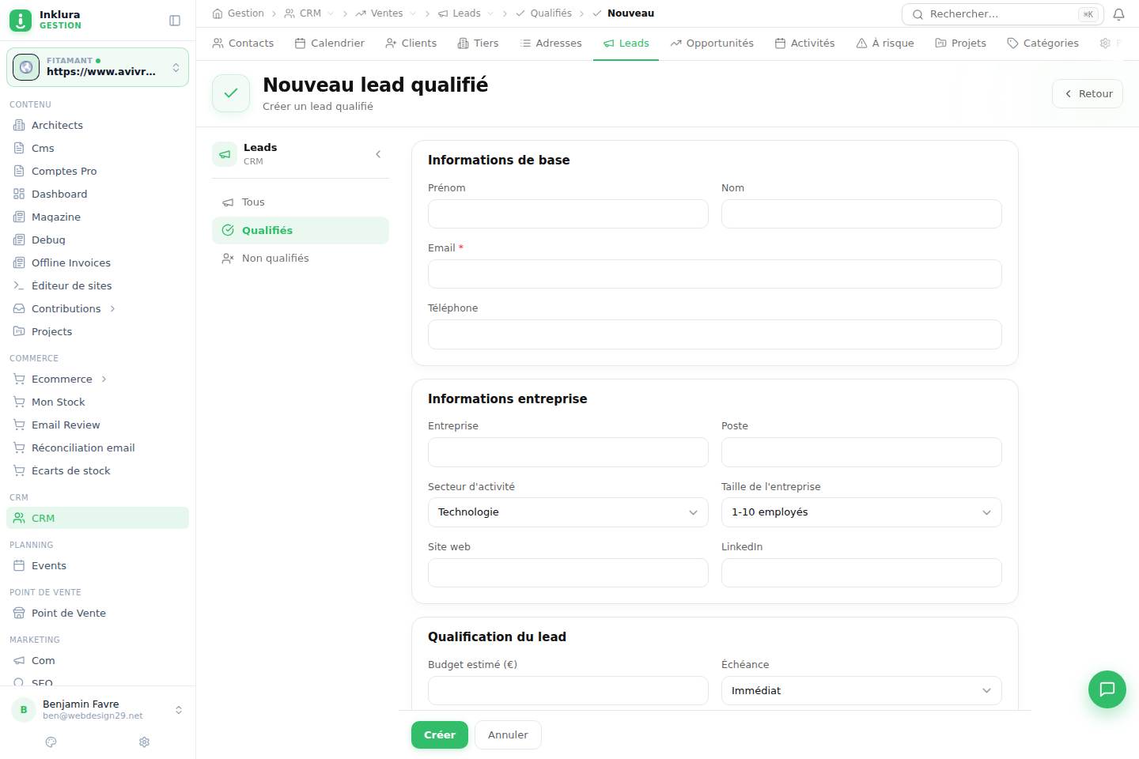1139x759 pixels.
Task: Switch to the Tiers tab
Action: click(478, 43)
